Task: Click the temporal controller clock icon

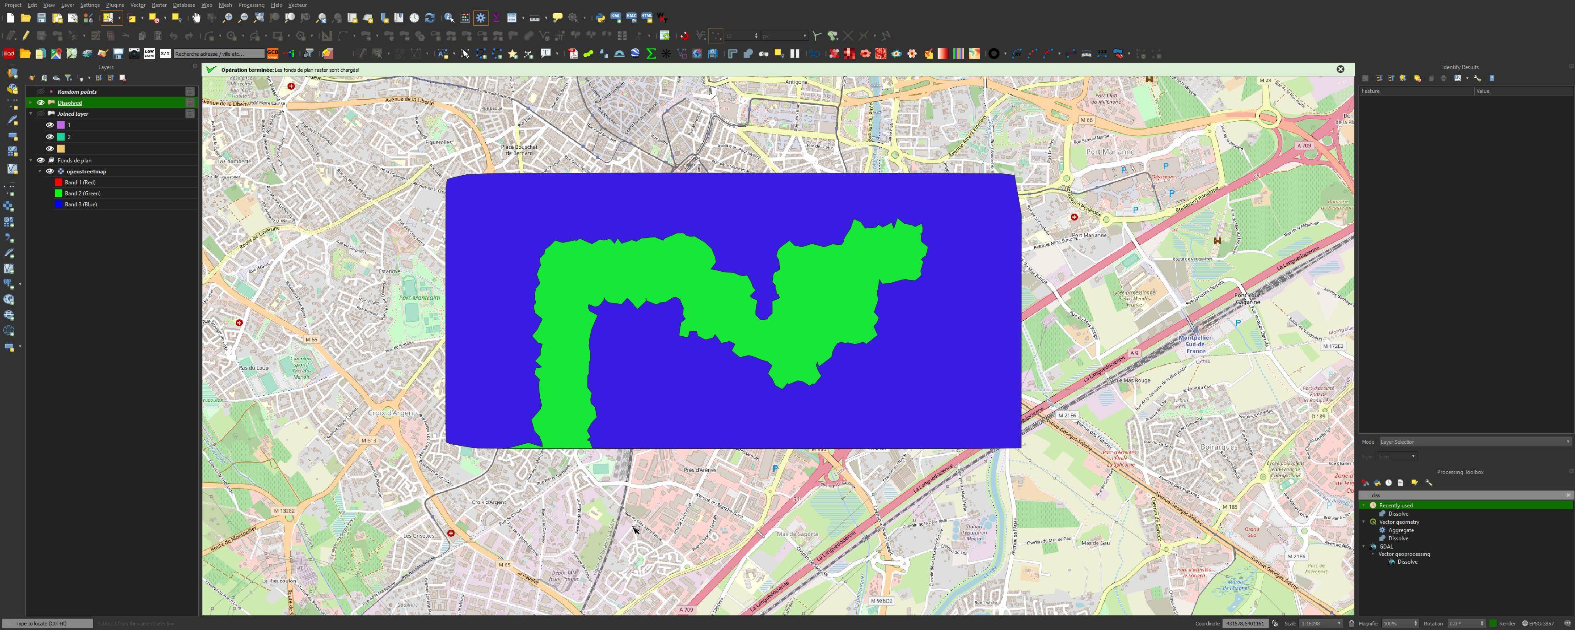Action: pos(414,18)
